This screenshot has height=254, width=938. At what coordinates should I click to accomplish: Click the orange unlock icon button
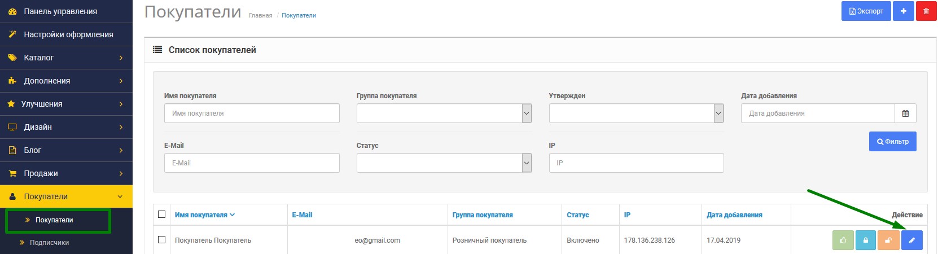pyautogui.click(x=888, y=240)
